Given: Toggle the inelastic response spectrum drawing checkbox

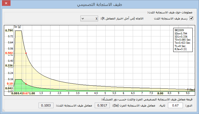Looking at the screenshot, I should [x=191, y=19].
